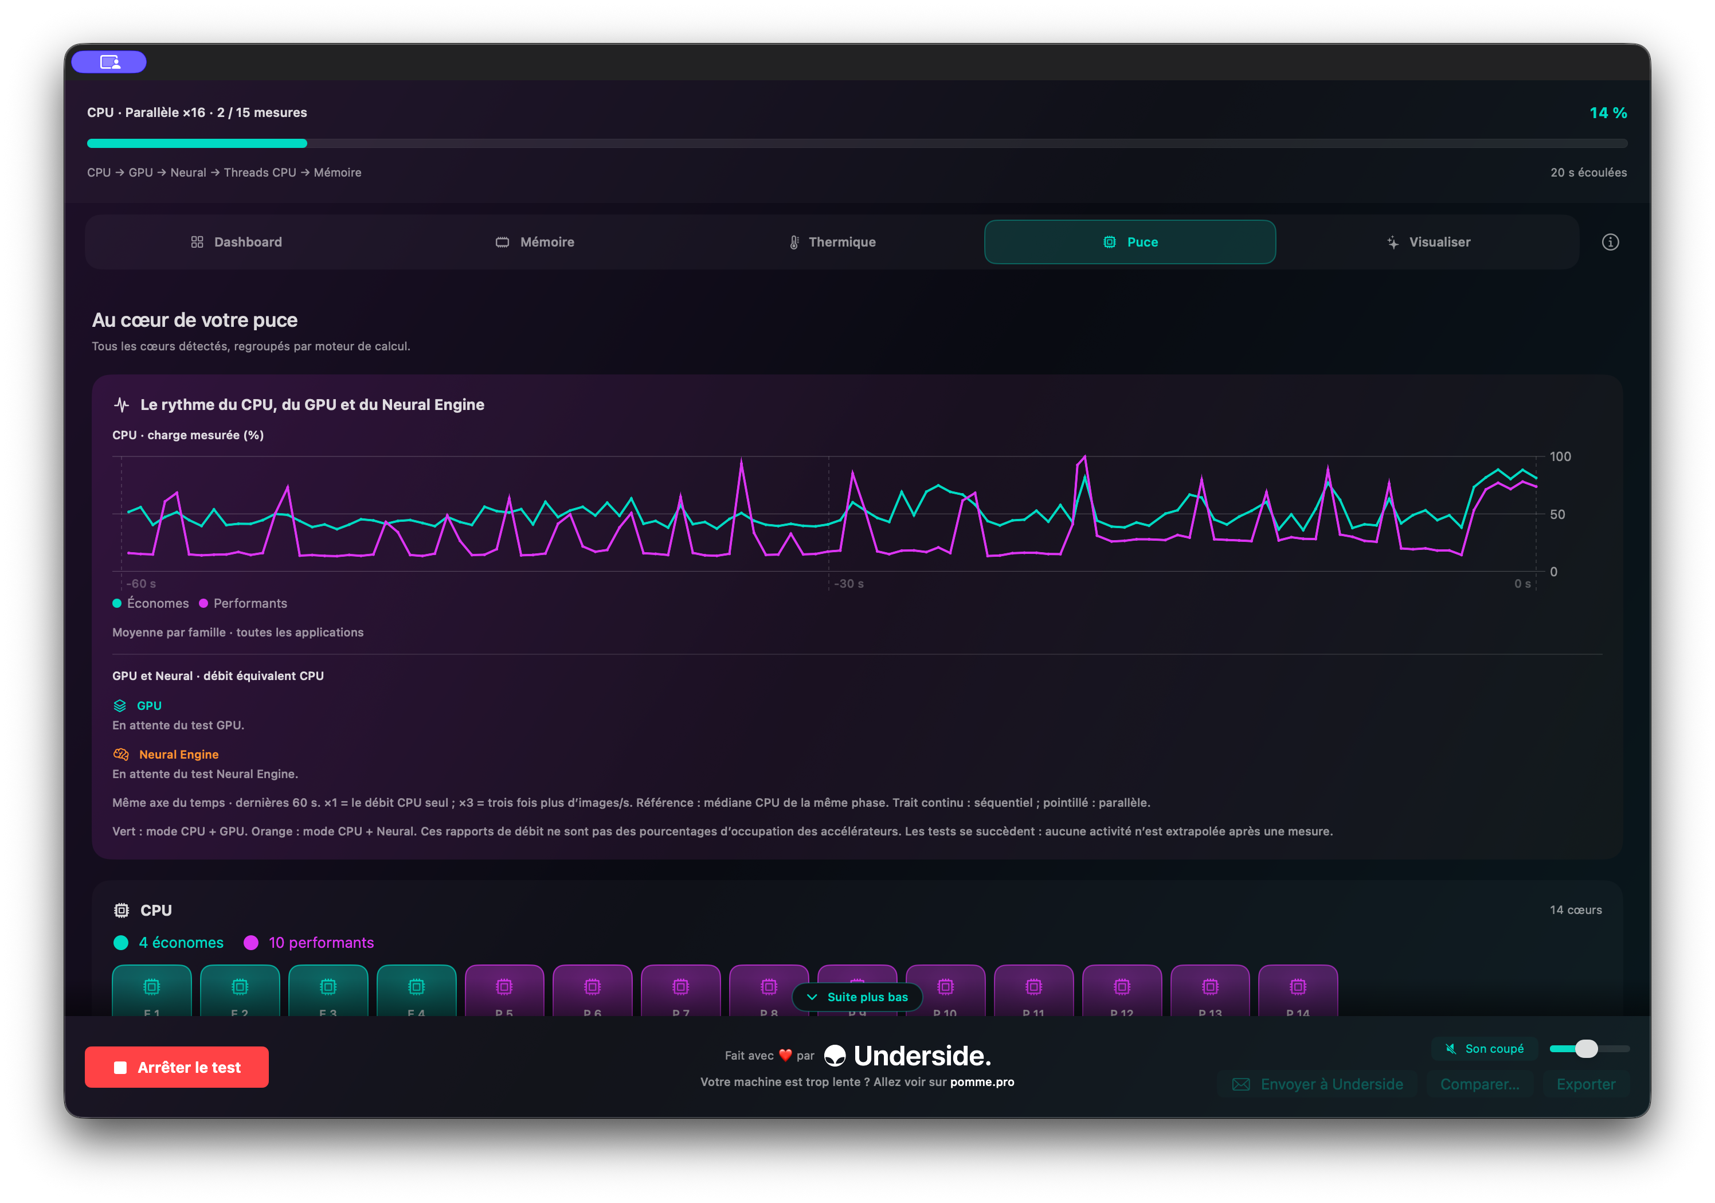Viewport: 1715px width, 1203px height.
Task: Select the P 5 performance core tile
Action: pyautogui.click(x=504, y=991)
